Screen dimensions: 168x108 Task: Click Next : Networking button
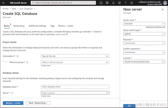tap(38, 103)
